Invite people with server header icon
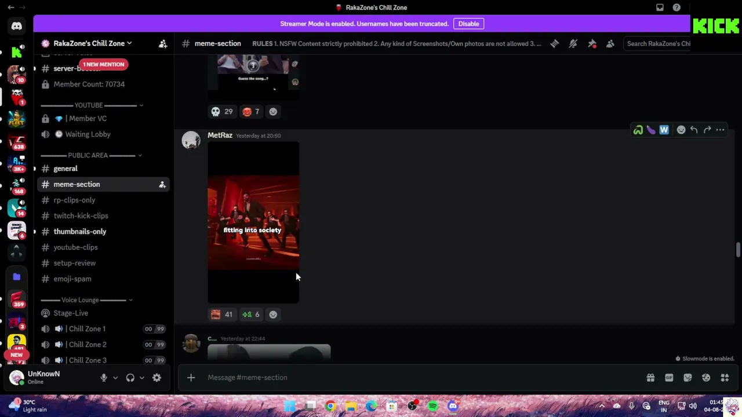 (163, 43)
